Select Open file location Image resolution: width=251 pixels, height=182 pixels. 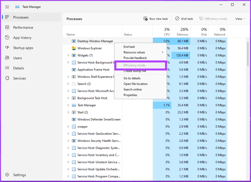(x=136, y=84)
